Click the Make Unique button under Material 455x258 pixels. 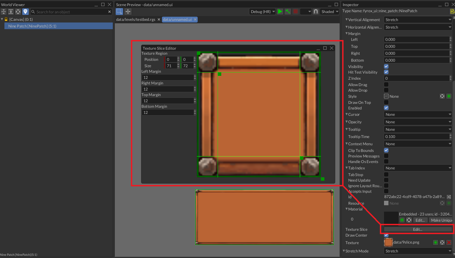(x=441, y=220)
